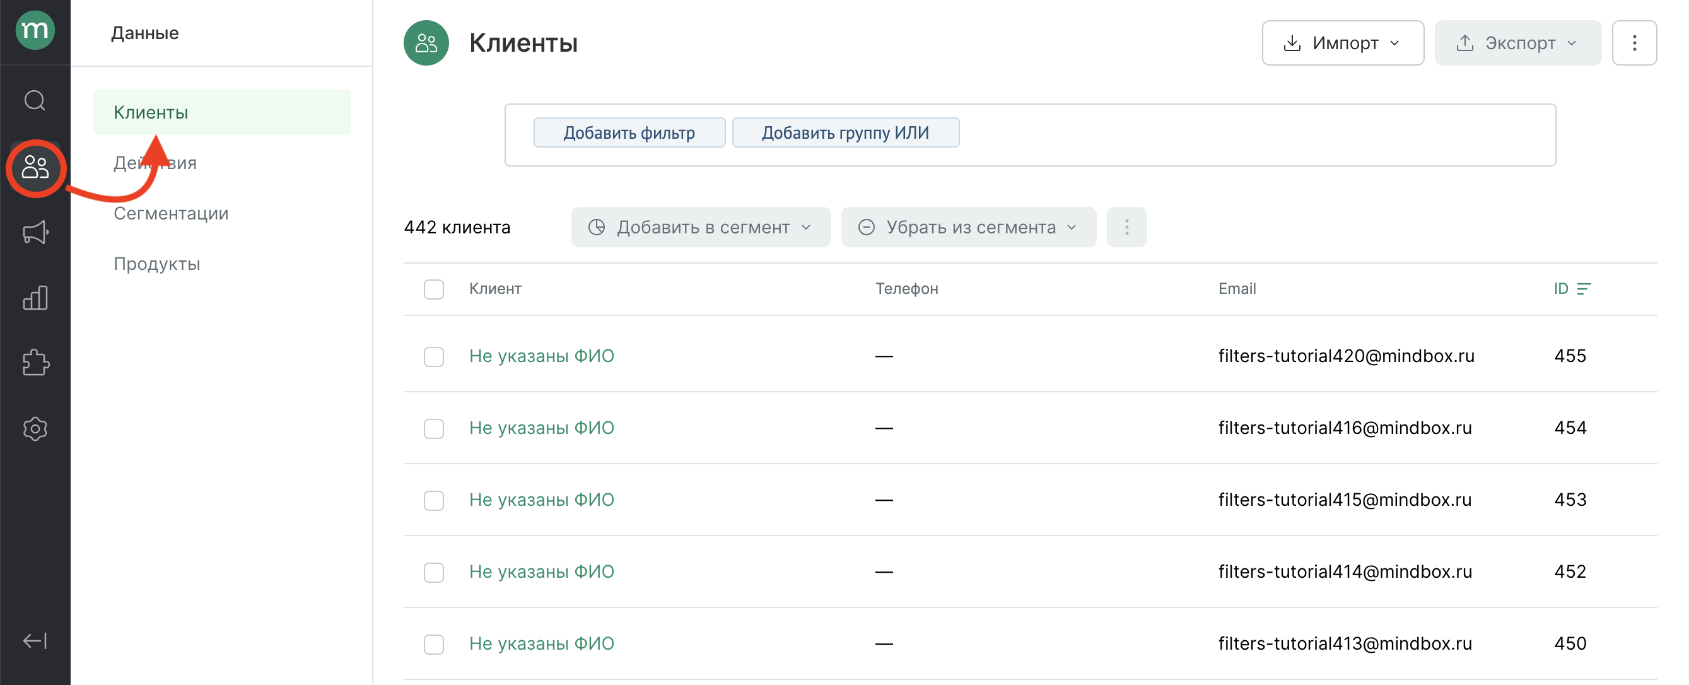The image size is (1689, 685).
Task: Click the ID column sort icon
Action: tap(1584, 289)
